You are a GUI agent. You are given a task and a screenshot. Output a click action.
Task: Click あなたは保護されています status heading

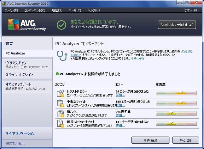pyautogui.click(x=94, y=22)
